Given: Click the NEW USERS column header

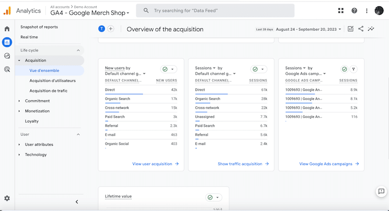Looking at the screenshot, I should pos(166,81).
